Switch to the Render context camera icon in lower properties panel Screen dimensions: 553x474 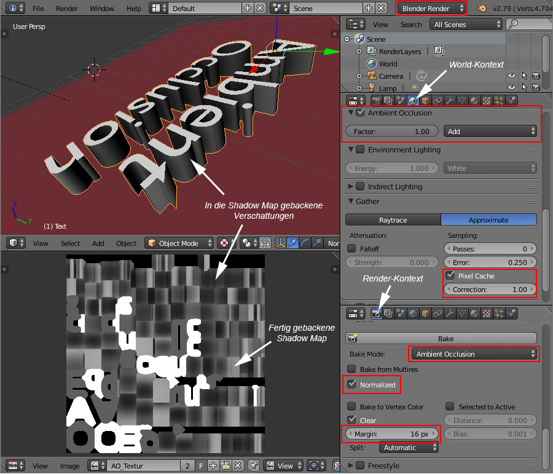[377, 314]
